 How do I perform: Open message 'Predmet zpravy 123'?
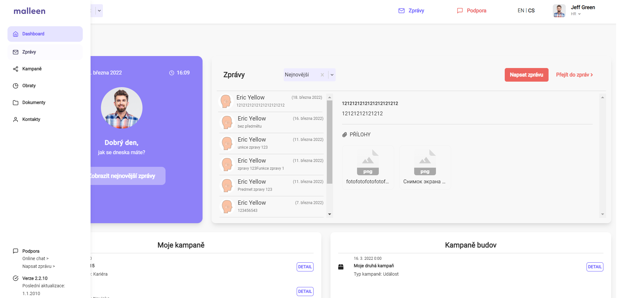coord(271,186)
